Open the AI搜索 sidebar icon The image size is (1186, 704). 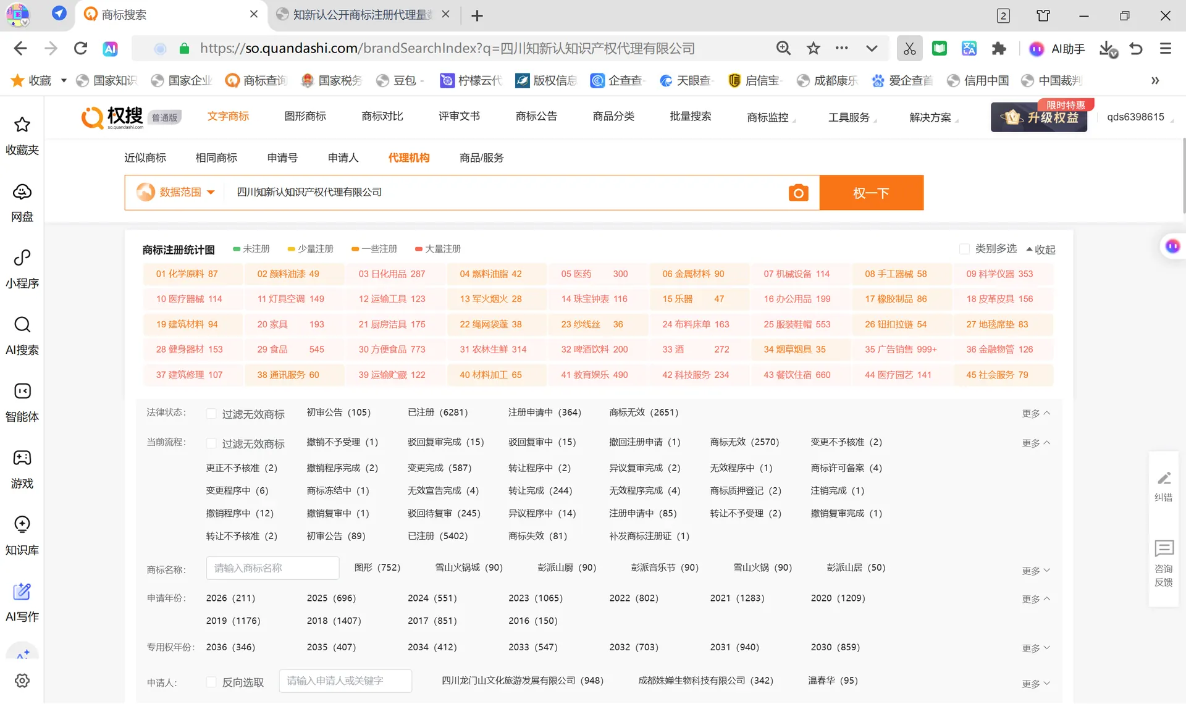tap(22, 337)
